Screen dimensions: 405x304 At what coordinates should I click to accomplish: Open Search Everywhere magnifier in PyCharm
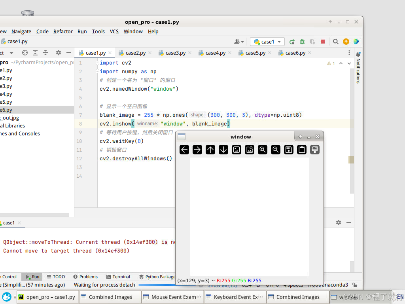point(335,42)
